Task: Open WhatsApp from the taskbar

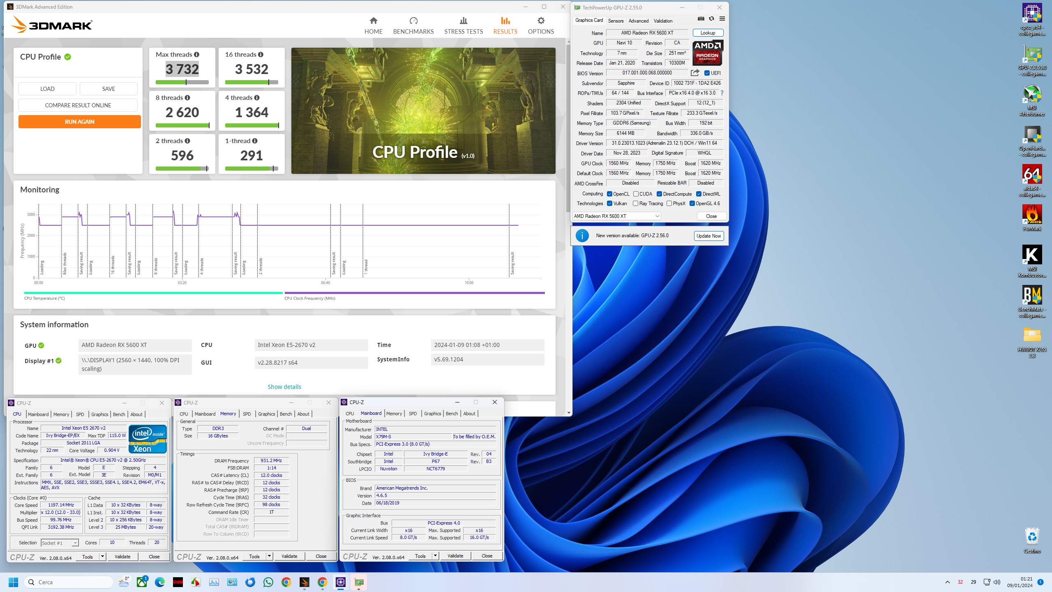Action: coord(268,582)
